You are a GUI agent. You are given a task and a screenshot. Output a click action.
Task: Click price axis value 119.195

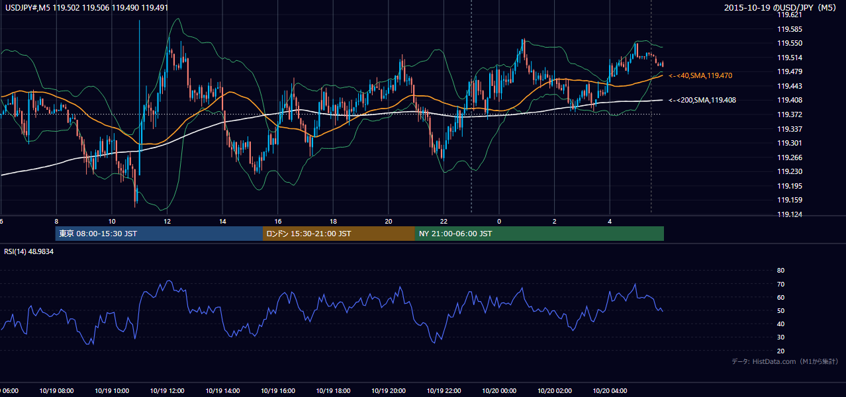[x=790, y=186]
